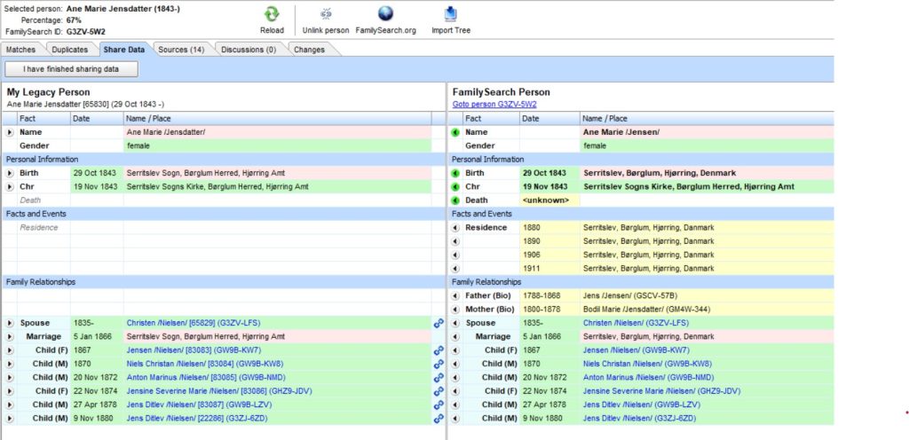Click arrow beside FamilySearch Spouse row
The height and width of the screenshot is (440, 909).
(455, 323)
